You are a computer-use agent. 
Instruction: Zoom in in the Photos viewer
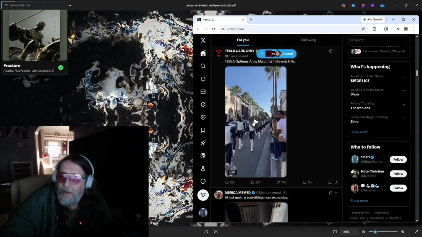tap(403, 232)
